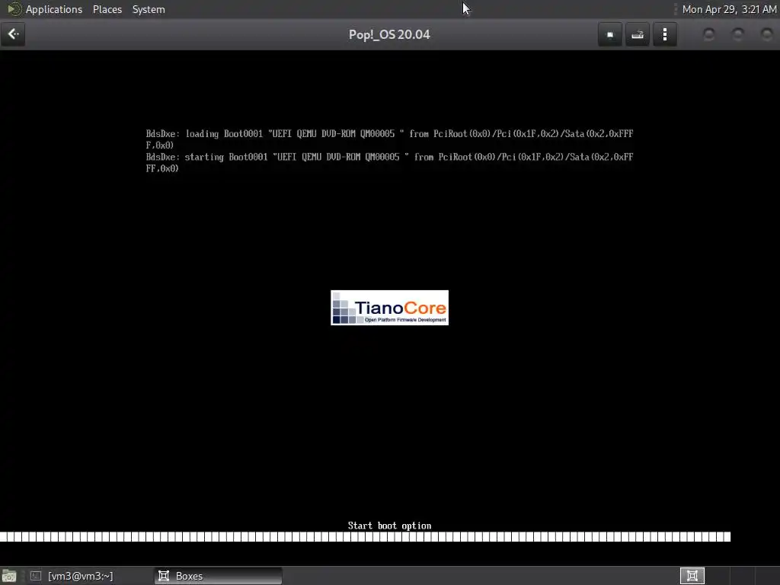780x585 pixels.
Task: Toggle fullscreen with the small square headerbar button
Action: (610, 35)
